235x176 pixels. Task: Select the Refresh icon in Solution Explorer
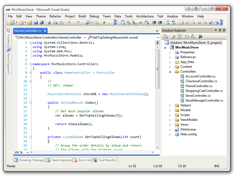(179, 36)
